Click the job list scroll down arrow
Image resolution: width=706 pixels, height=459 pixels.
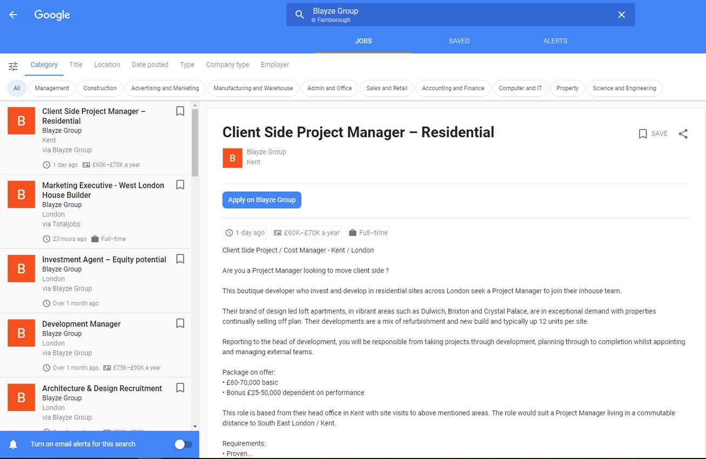[195, 426]
